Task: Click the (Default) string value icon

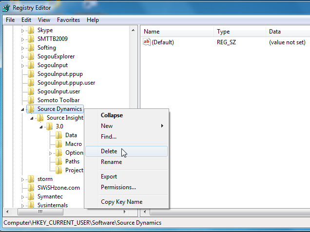Action: tap(147, 42)
